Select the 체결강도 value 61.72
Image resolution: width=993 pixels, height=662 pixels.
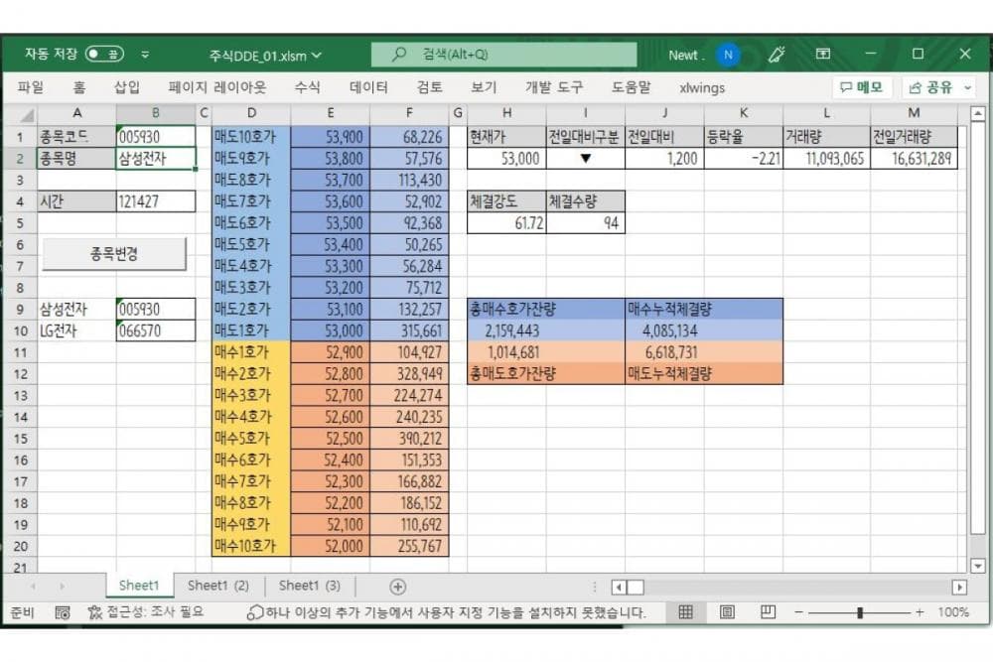506,222
